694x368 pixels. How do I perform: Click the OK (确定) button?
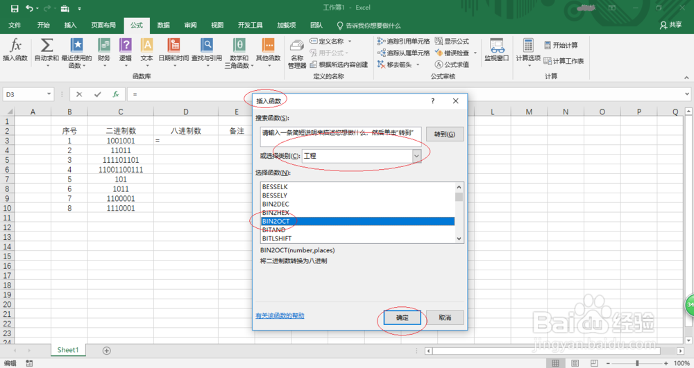pos(402,317)
